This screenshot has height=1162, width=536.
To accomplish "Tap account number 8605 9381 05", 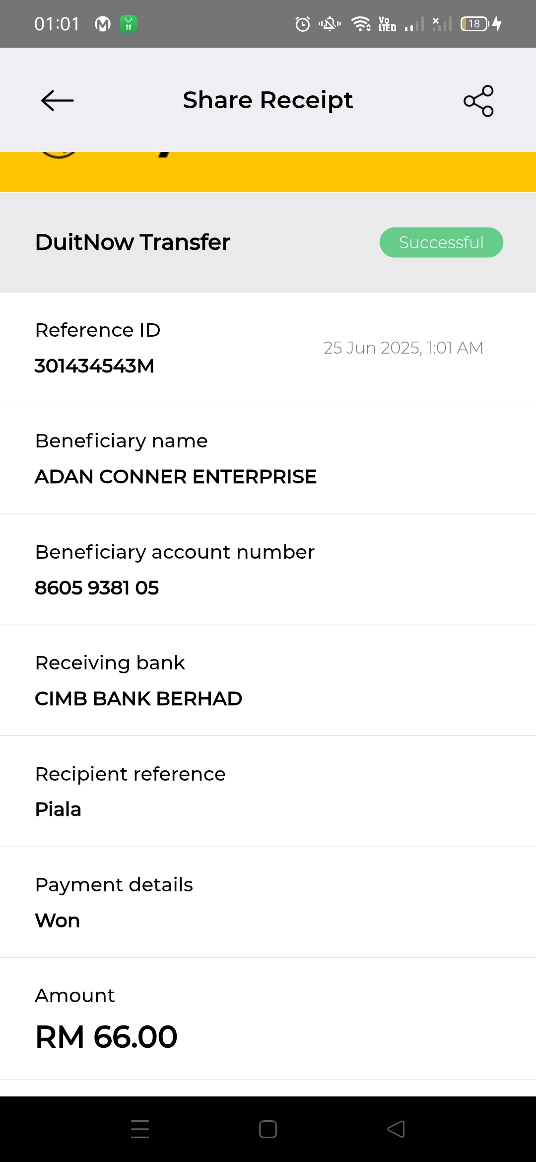I will point(97,588).
